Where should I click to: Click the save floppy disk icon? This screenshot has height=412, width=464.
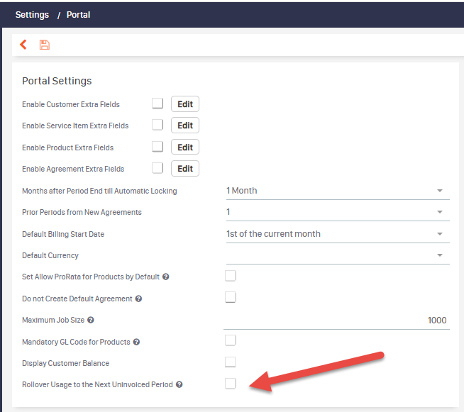(x=45, y=45)
